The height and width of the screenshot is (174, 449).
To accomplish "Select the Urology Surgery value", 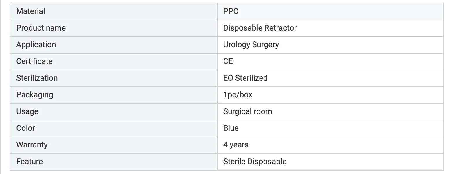I will click(251, 45).
